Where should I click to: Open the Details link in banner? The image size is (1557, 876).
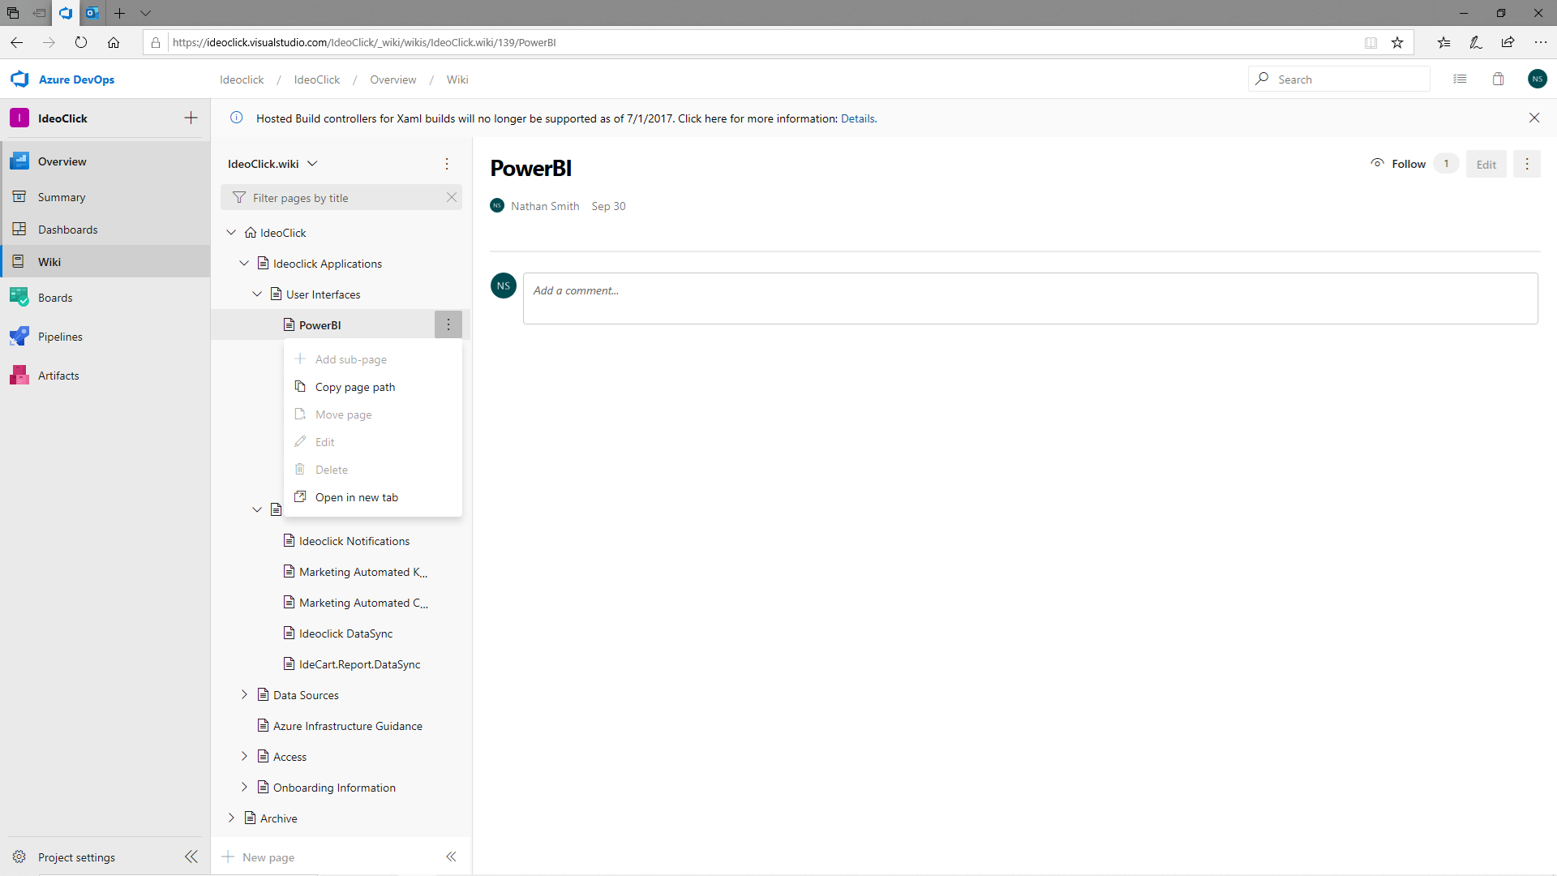point(858,118)
